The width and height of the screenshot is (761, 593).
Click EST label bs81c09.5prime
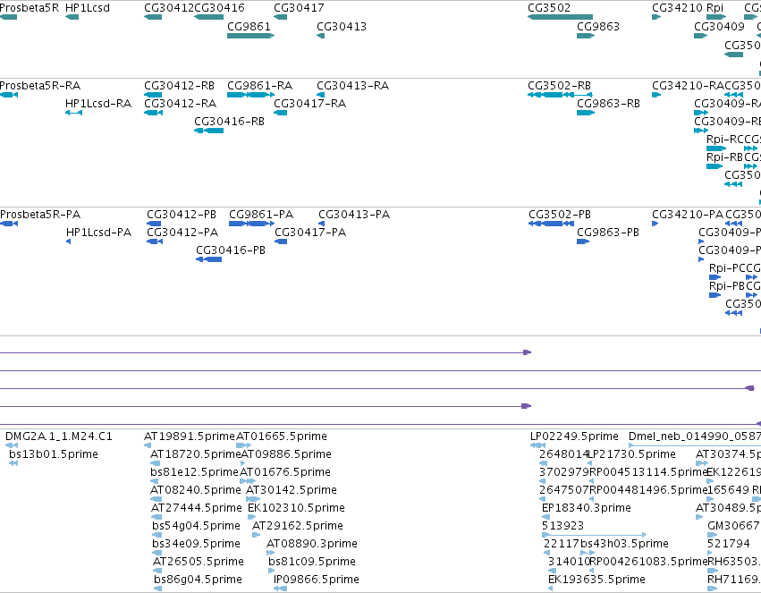311,562
